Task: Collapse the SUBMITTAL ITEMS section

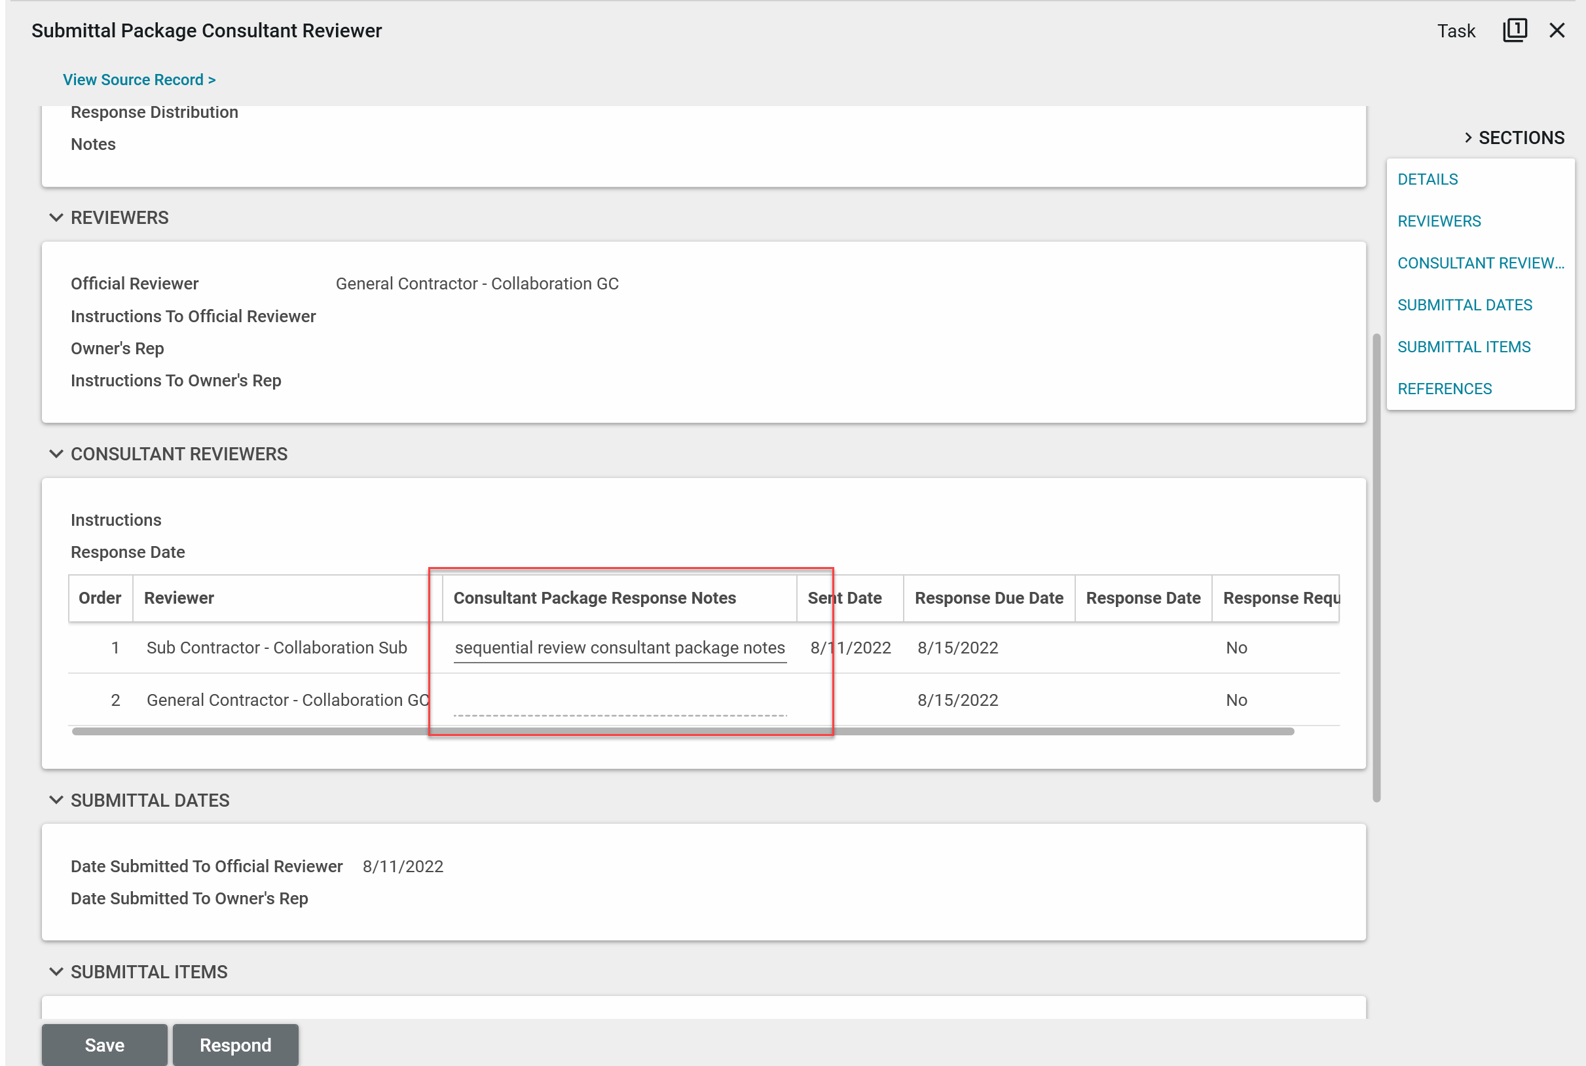Action: (56, 971)
